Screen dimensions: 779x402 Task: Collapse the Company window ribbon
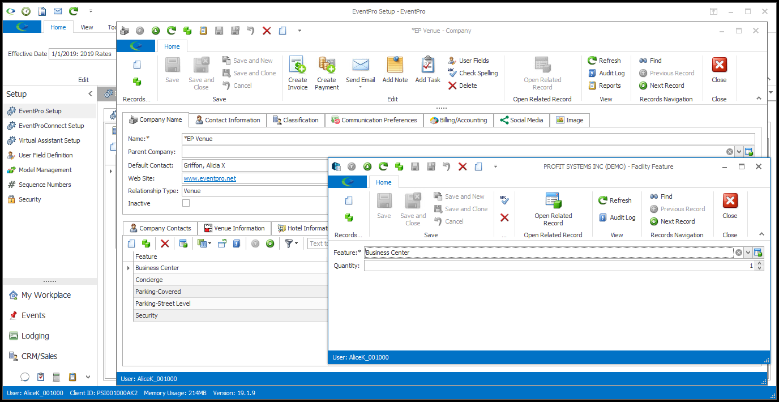point(759,98)
